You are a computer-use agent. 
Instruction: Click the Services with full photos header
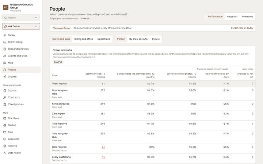181,75
